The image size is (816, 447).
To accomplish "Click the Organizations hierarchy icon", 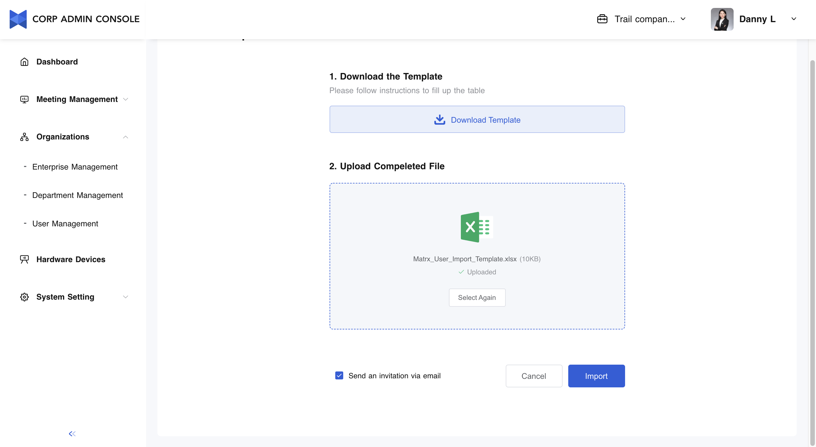I will click(x=24, y=137).
